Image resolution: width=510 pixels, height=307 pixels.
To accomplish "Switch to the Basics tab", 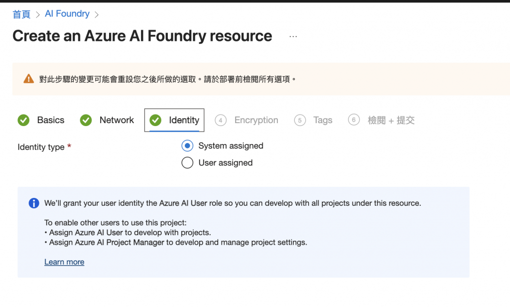I will tap(50, 120).
